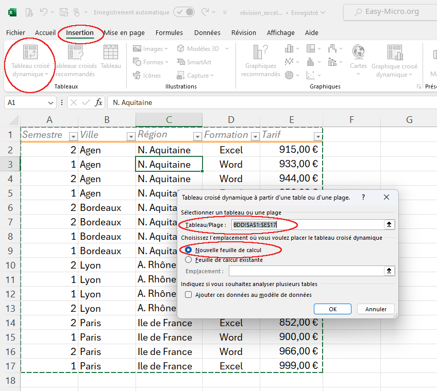Click the Icônes illustration button

click(147, 76)
